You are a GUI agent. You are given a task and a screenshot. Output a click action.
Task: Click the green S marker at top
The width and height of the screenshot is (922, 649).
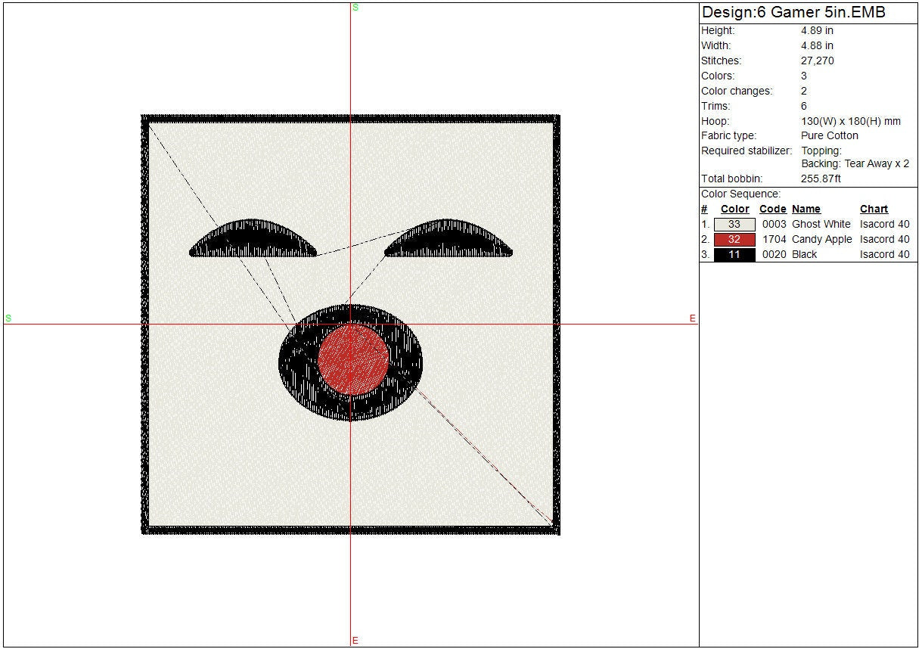click(355, 8)
